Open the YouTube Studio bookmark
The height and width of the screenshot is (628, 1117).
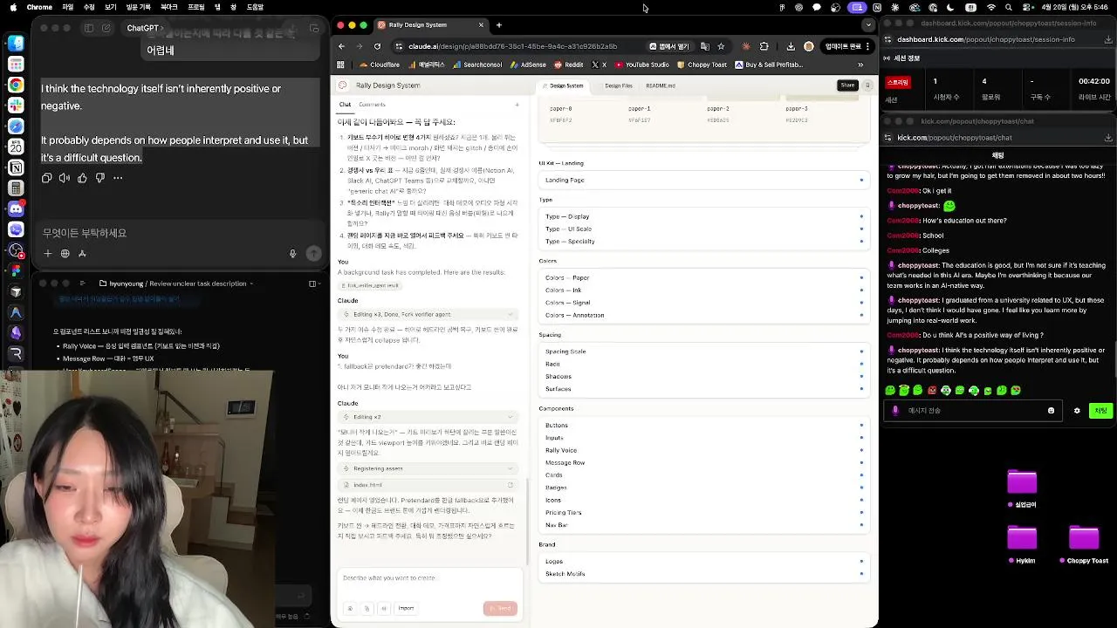(x=641, y=65)
